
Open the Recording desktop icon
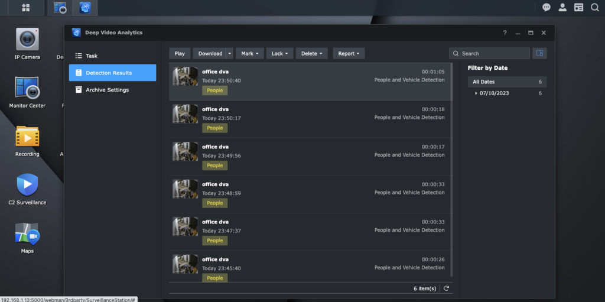pos(27,137)
